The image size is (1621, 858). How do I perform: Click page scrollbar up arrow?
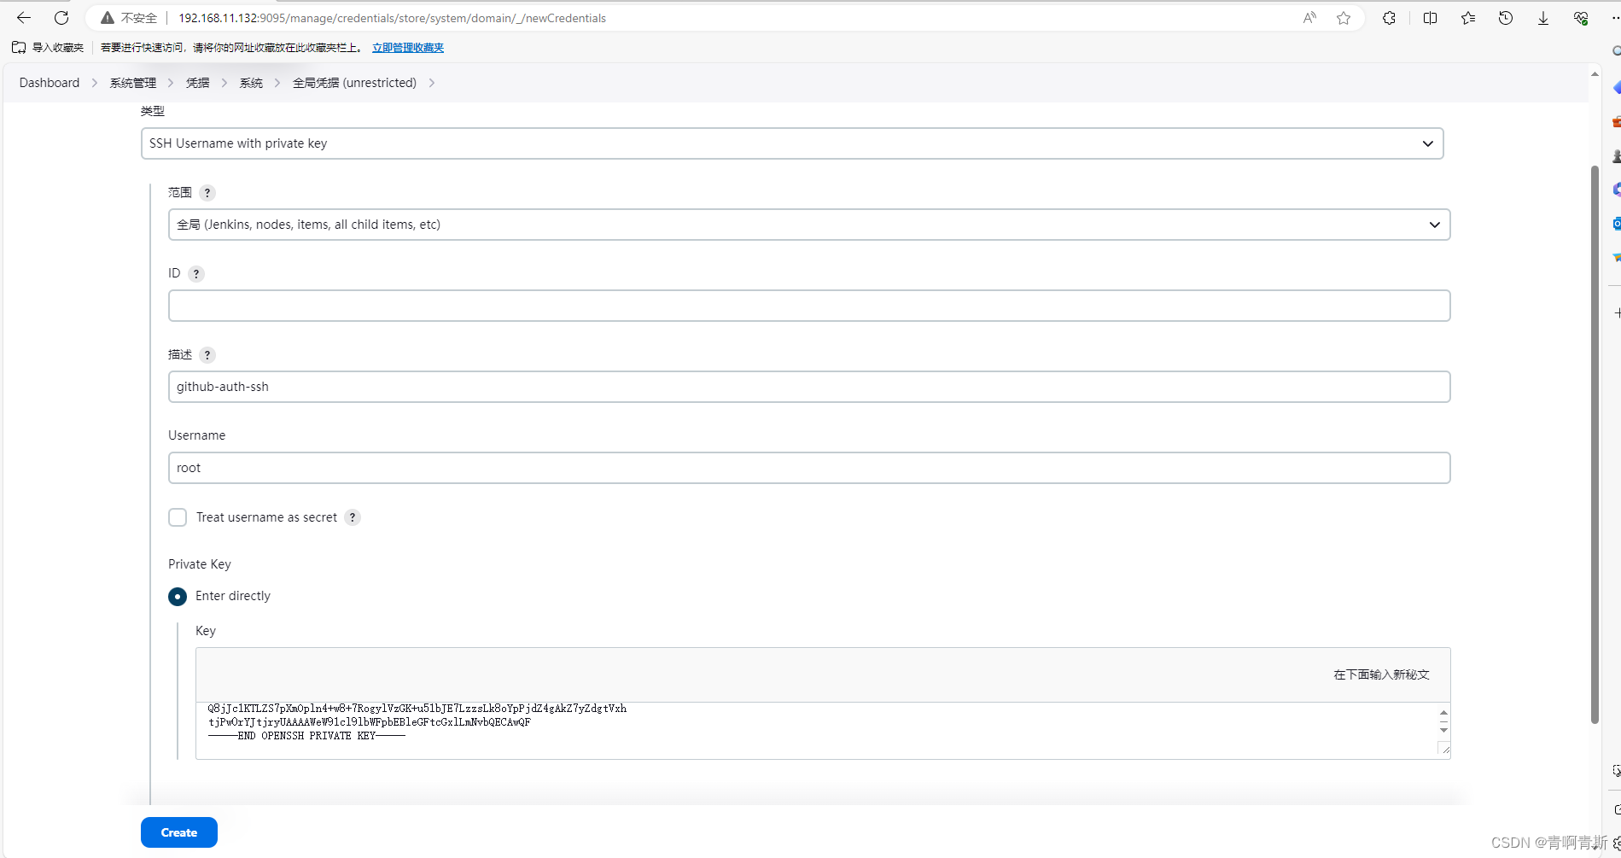(x=1595, y=74)
